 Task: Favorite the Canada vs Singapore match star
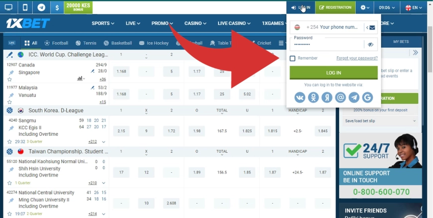(x=9, y=79)
